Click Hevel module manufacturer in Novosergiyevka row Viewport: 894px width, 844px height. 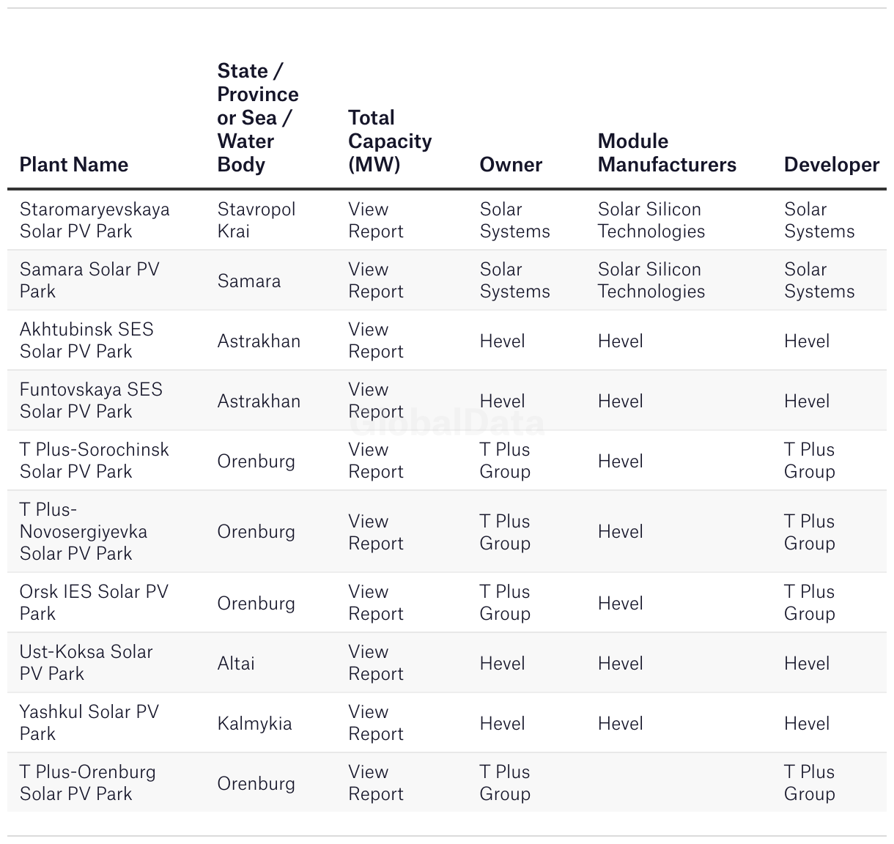pos(621,531)
